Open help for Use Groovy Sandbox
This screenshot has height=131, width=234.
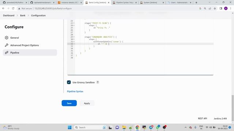98,82
